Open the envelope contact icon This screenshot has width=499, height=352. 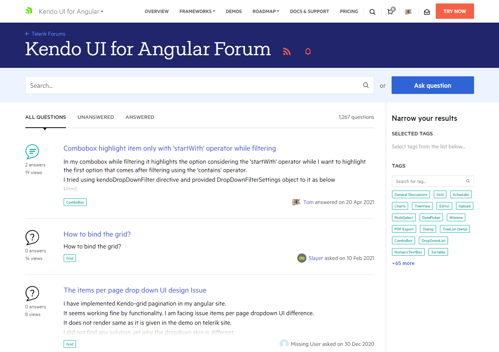(427, 12)
